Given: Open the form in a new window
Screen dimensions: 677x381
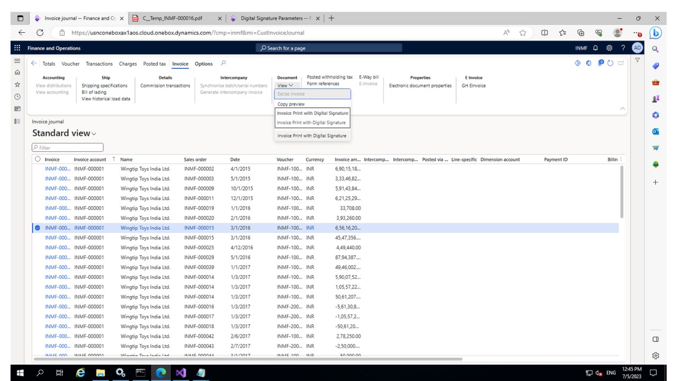Looking at the screenshot, I should point(621,63).
